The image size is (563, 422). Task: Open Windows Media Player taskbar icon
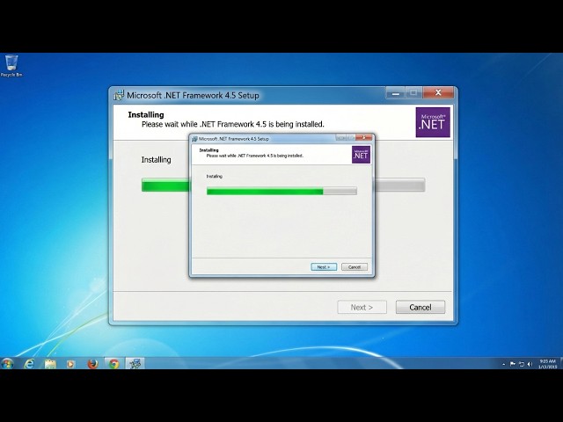[70, 364]
